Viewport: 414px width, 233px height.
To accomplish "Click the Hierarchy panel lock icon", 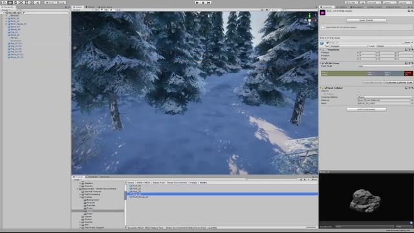I will (66, 7).
